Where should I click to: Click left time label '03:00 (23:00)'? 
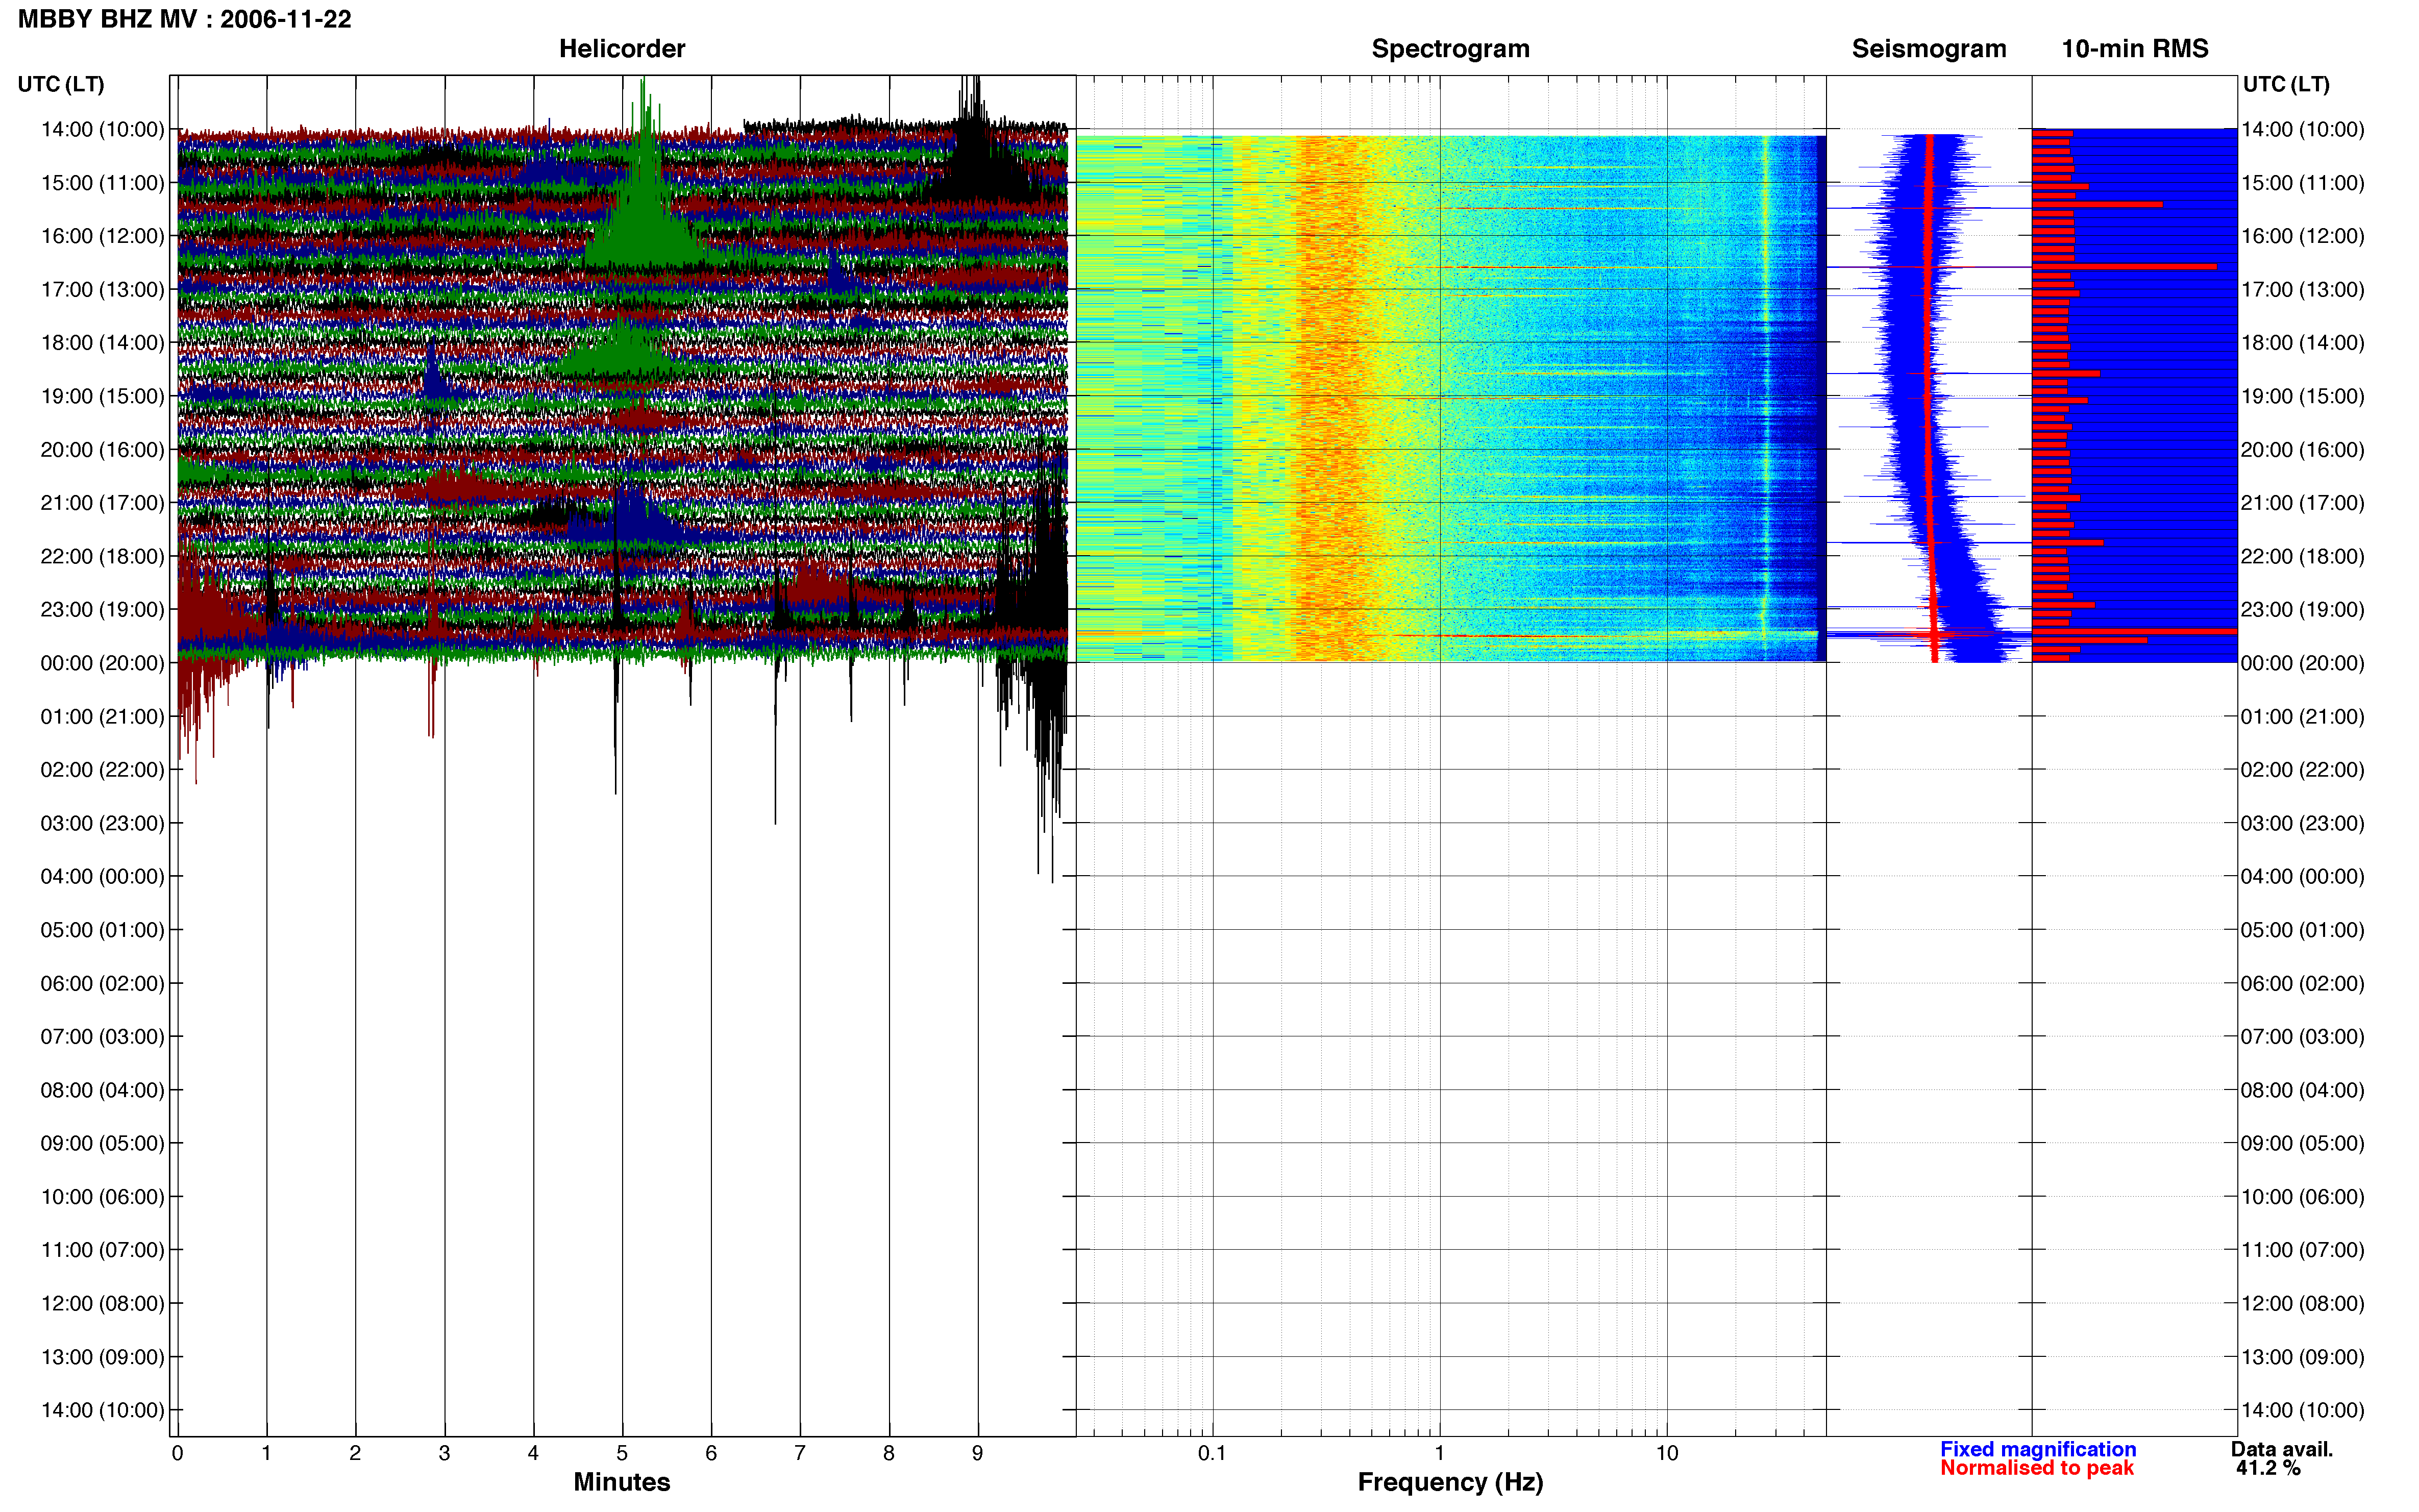click(102, 823)
